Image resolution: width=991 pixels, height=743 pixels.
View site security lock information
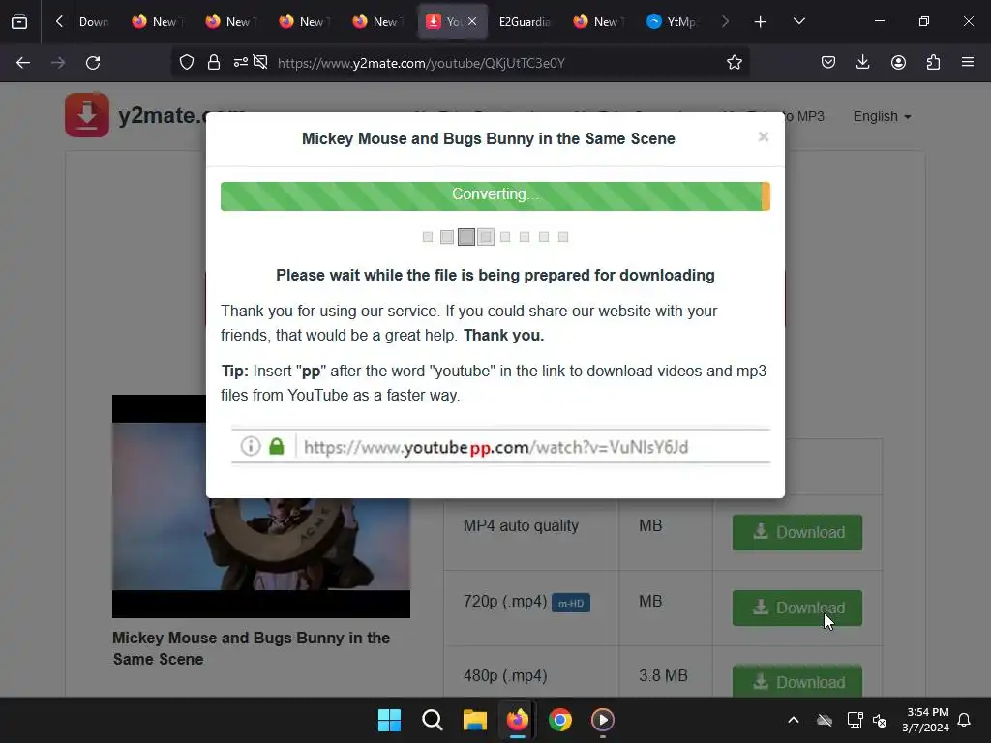click(214, 63)
